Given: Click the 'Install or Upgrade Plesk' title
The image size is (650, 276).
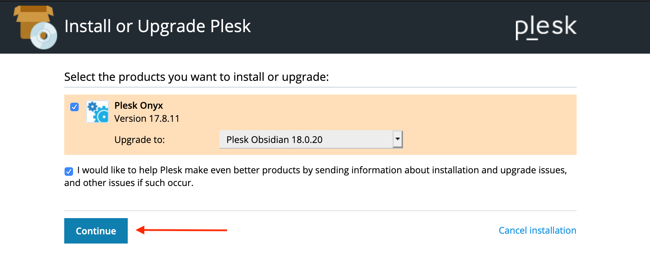Looking at the screenshot, I should click(157, 26).
